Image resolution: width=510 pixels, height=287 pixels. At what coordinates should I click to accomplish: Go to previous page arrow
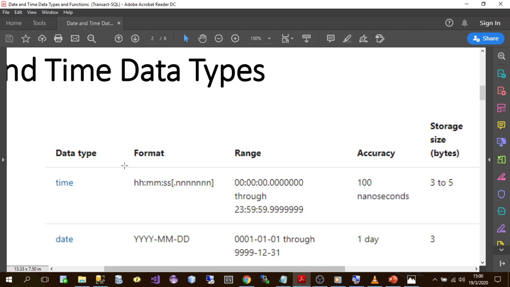tap(119, 39)
